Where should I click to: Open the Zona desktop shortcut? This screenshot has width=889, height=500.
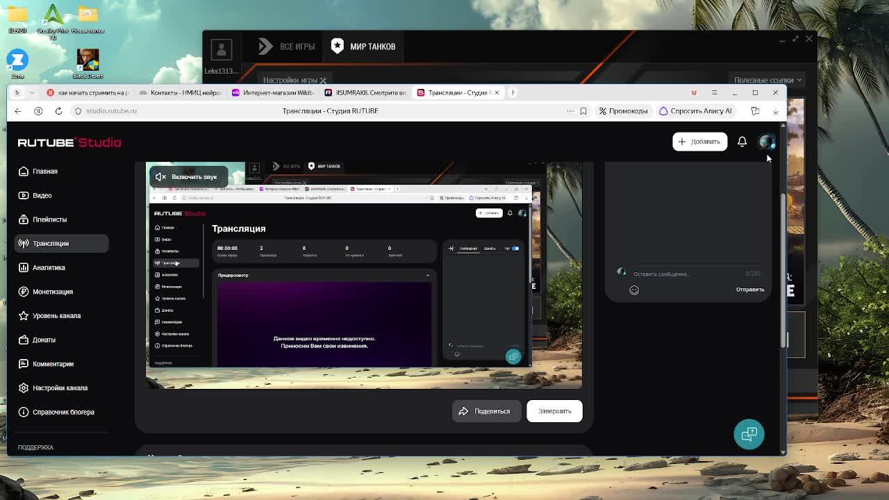coord(17,63)
